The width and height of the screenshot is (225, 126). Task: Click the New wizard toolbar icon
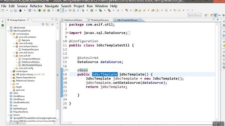3,10
